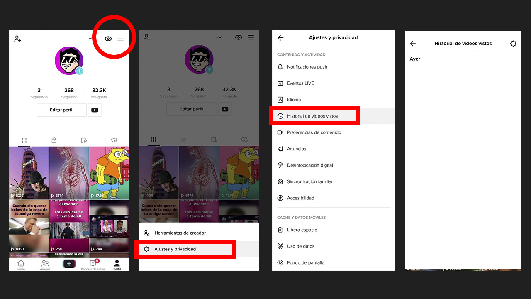Switch to the Amigos tab
The width and height of the screenshot is (531, 299).
[45, 264]
